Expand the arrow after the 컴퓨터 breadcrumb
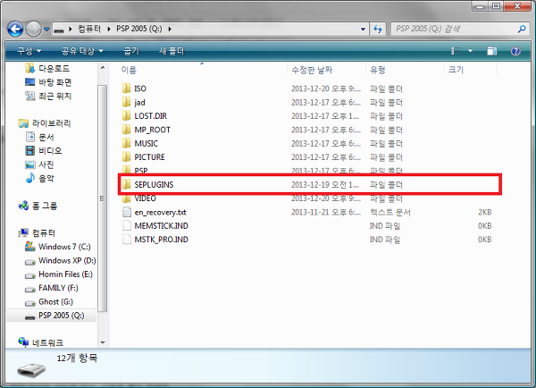The width and height of the screenshot is (536, 388). (109, 30)
